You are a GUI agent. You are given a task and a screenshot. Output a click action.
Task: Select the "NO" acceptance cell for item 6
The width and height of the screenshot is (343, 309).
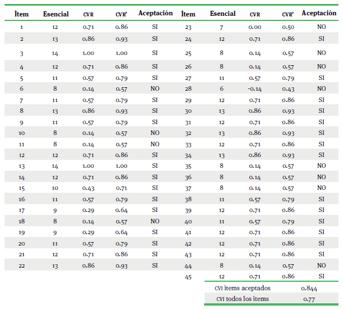coord(155,89)
